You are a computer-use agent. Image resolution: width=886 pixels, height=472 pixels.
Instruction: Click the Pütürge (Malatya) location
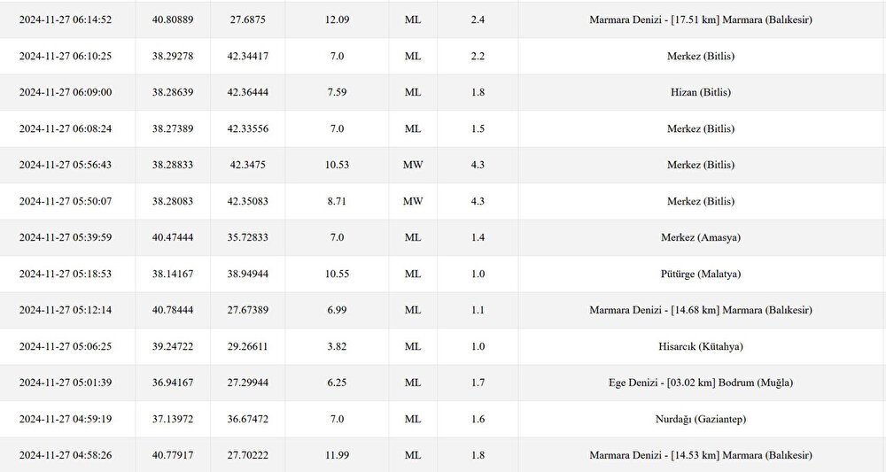tap(700, 274)
